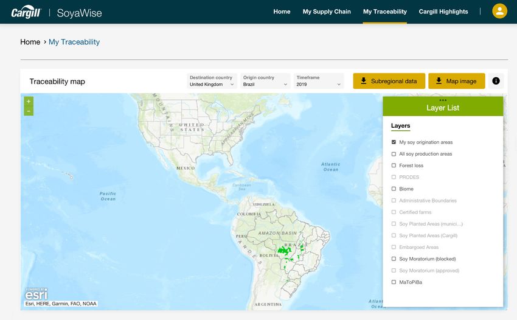The image size is (517, 320).
Task: Click the UNITED STATES map label
Action: [x=192, y=127]
